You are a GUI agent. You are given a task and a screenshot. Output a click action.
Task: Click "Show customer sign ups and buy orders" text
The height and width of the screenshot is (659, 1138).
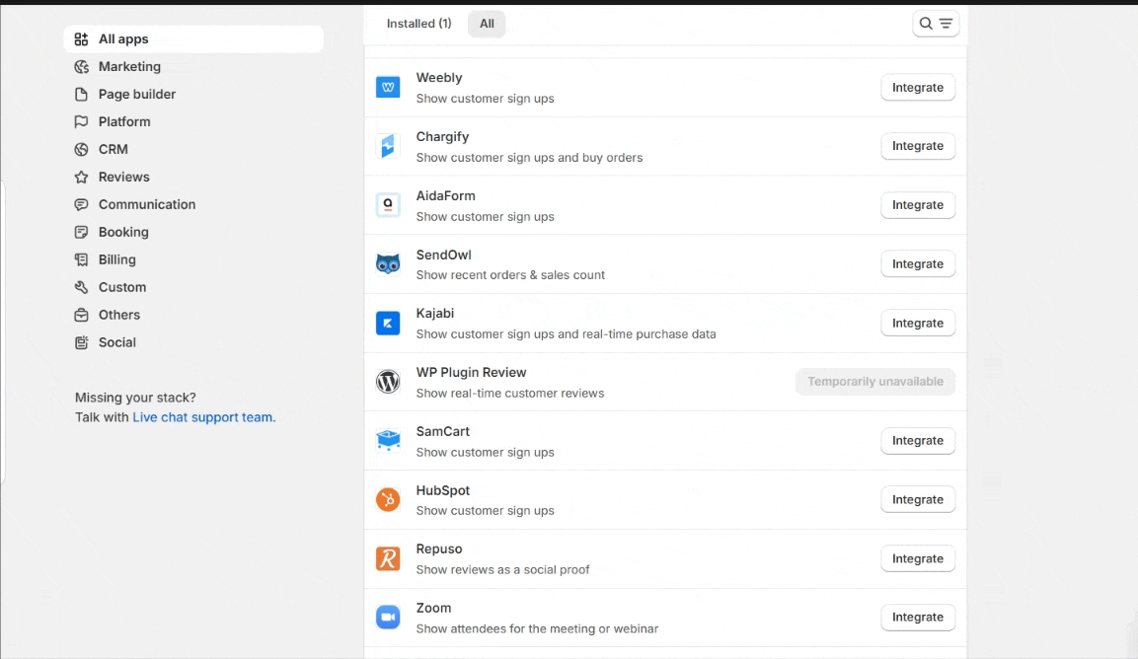(x=529, y=158)
